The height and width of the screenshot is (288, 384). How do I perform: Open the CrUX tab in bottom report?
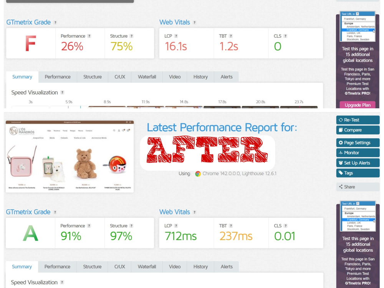click(119, 267)
